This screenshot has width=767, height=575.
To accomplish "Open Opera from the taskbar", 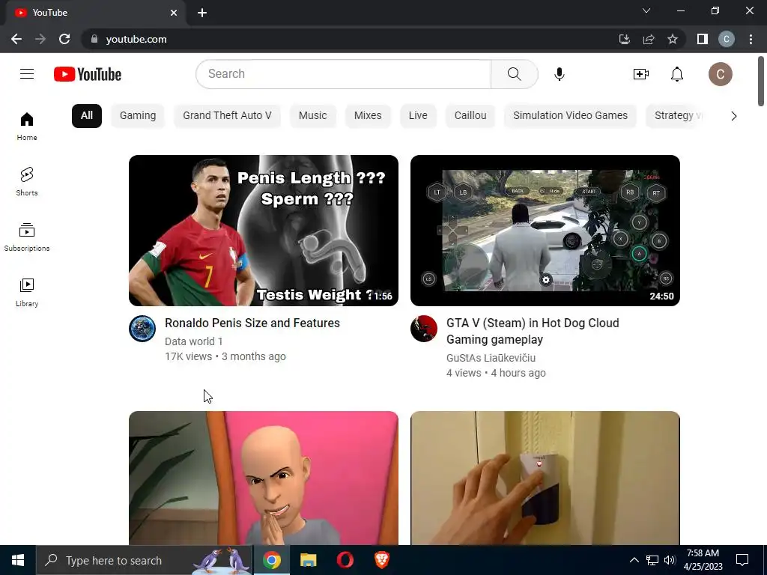I will (x=345, y=560).
